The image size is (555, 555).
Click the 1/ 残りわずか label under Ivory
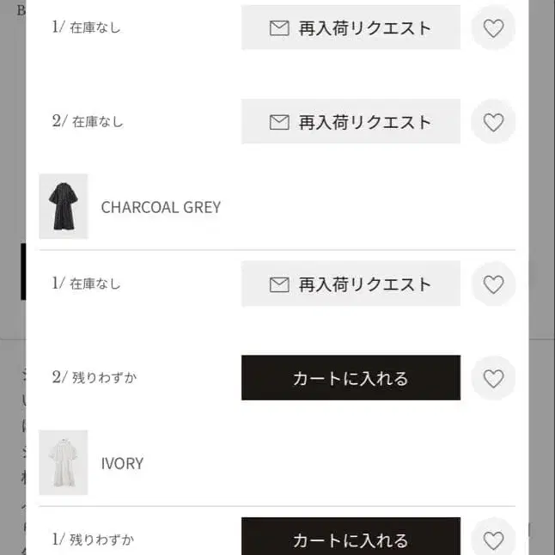[x=94, y=540]
